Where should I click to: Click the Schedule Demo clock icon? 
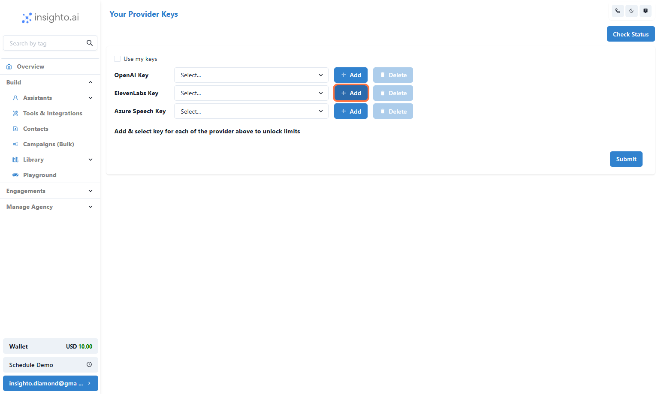(89, 364)
